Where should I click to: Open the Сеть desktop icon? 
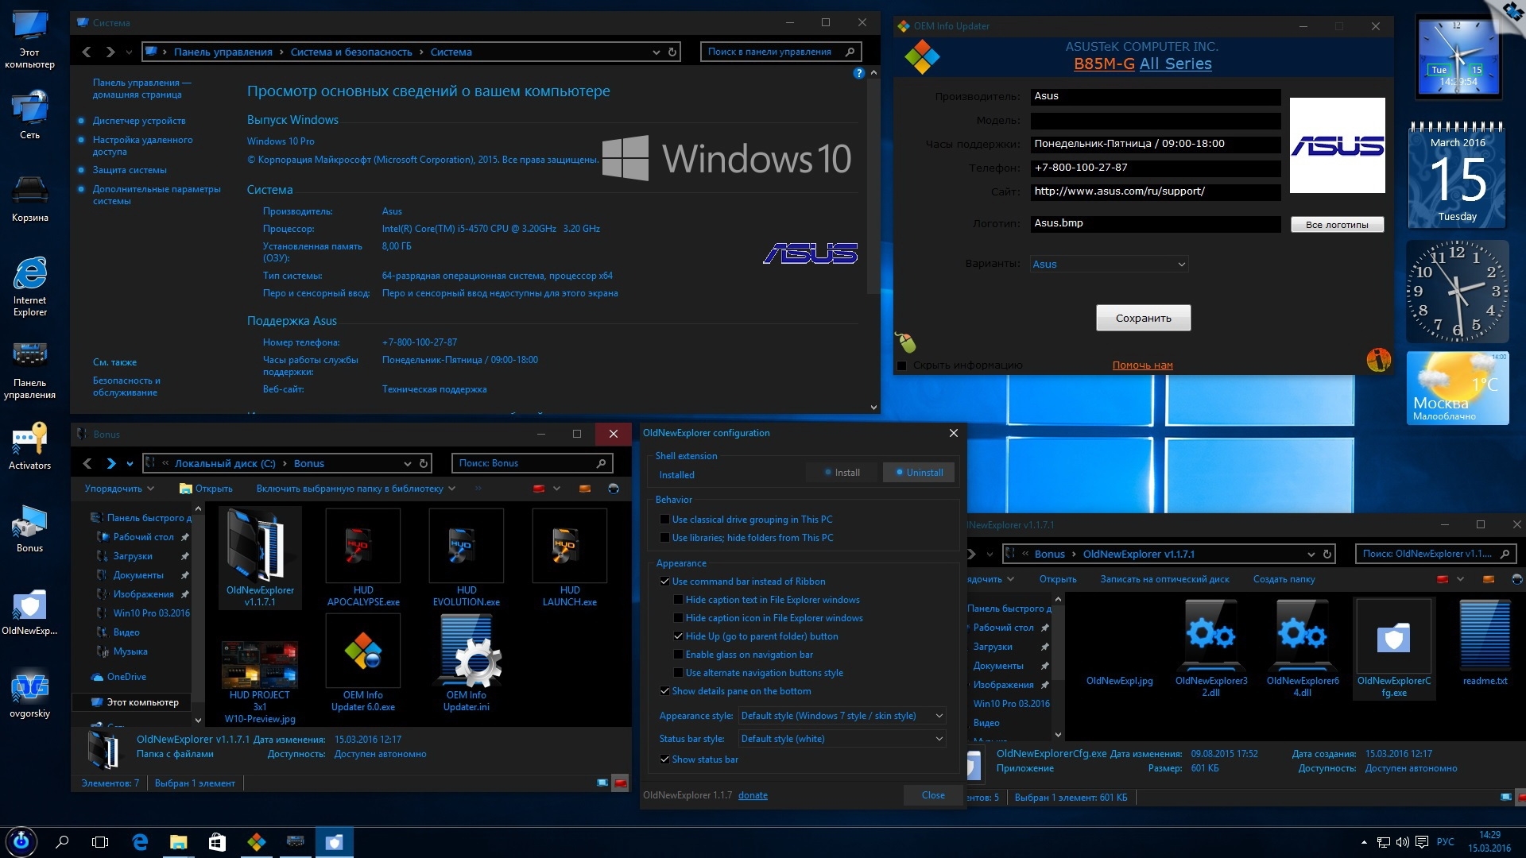(x=29, y=116)
